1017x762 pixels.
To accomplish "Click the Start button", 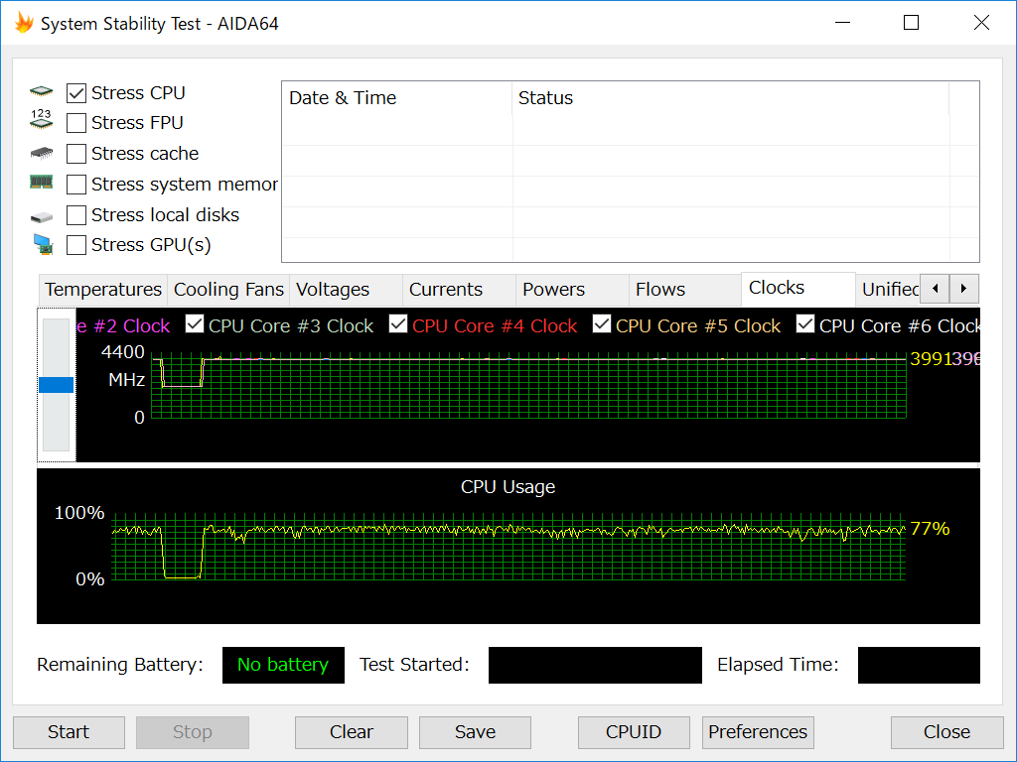I will [69, 732].
